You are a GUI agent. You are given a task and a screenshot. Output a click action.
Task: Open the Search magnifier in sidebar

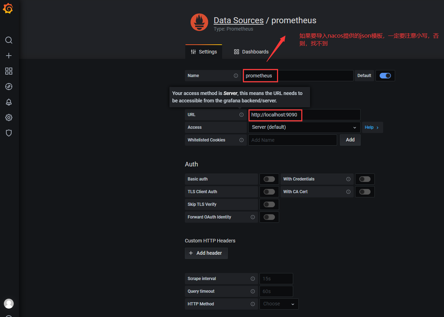(9, 40)
